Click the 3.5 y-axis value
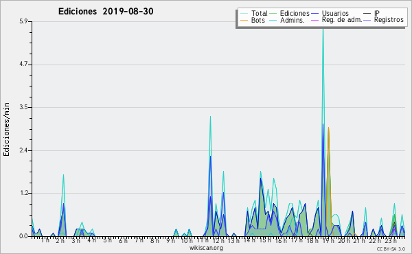Image resolution: width=412 pixels, height=254 pixels. pos(23,107)
